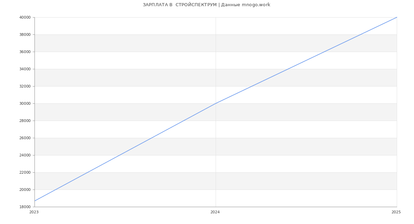Click the 38000 y-axis label
The image size is (414, 224).
click(25, 34)
